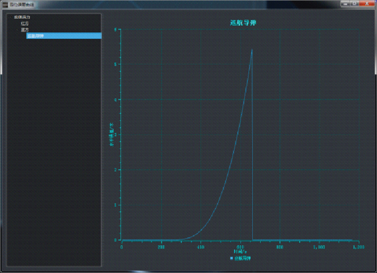Select the 红方 tree item

point(25,24)
